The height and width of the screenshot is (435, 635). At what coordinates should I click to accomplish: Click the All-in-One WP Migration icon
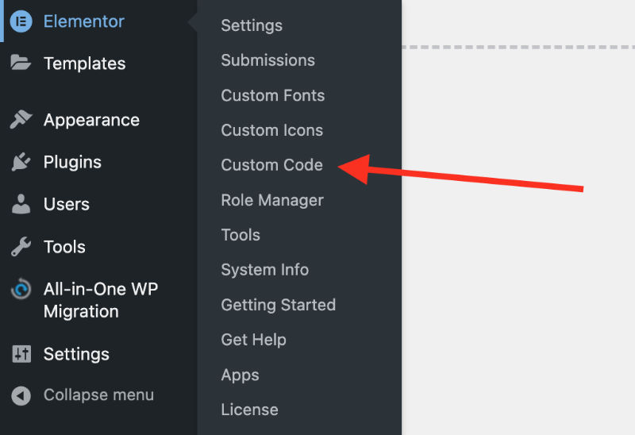[x=21, y=289]
